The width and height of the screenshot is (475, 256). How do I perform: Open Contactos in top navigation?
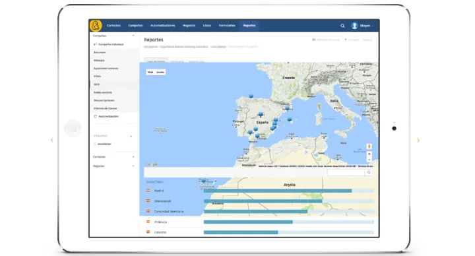[113, 26]
